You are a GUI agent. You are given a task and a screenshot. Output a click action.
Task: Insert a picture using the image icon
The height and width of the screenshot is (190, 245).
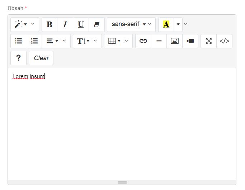[x=175, y=41]
